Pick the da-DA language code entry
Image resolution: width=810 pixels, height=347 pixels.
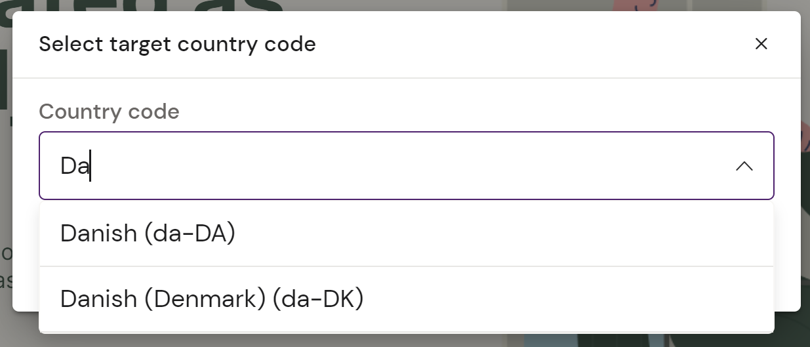148,234
